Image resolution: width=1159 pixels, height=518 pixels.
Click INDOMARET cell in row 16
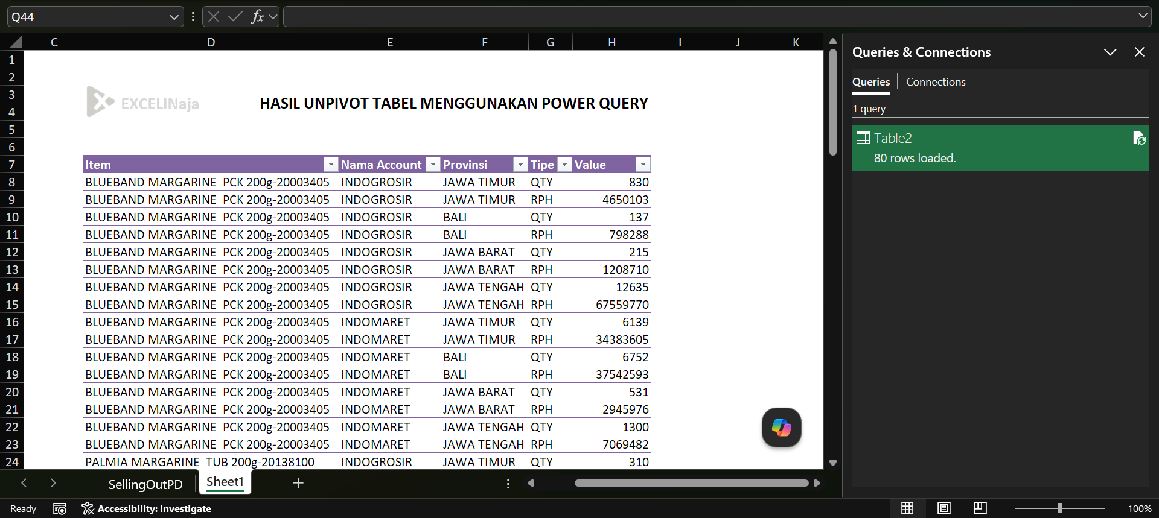390,322
